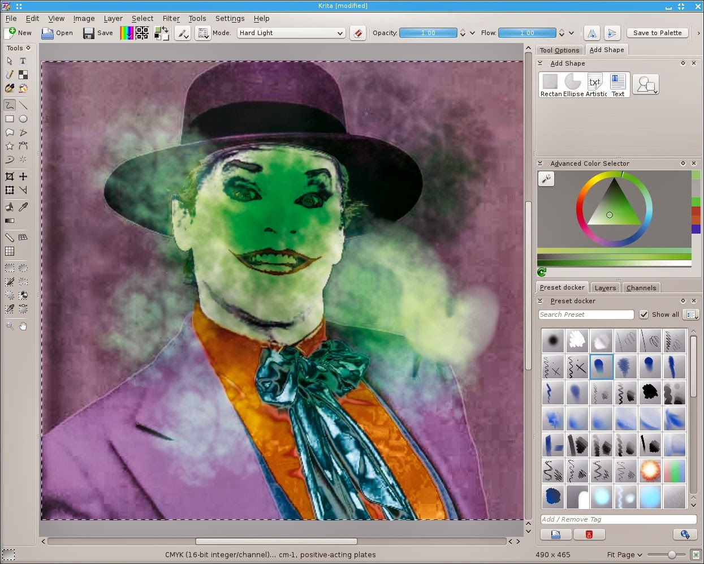704x564 pixels.
Task: Click the New document button
Action: (x=18, y=33)
